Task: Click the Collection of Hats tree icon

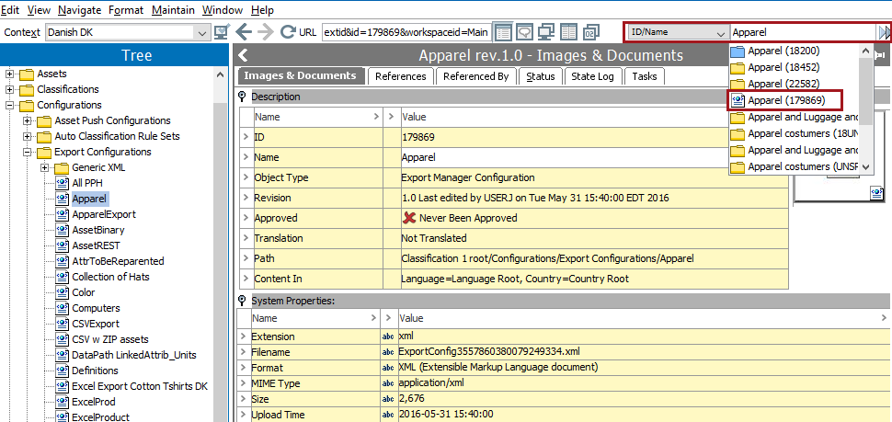Action: (x=63, y=277)
